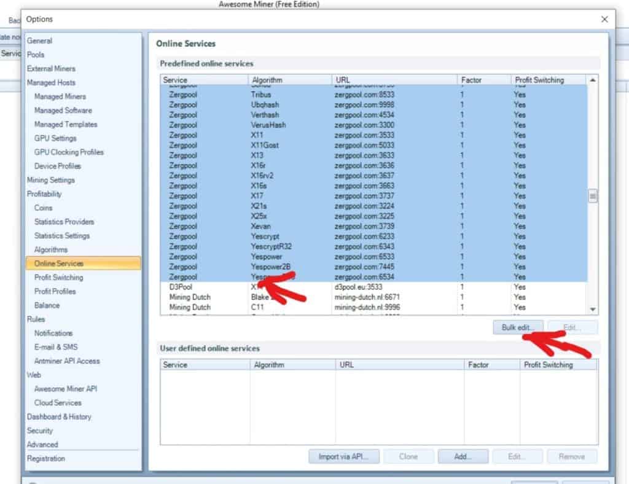Go to the Registration page

(45, 459)
